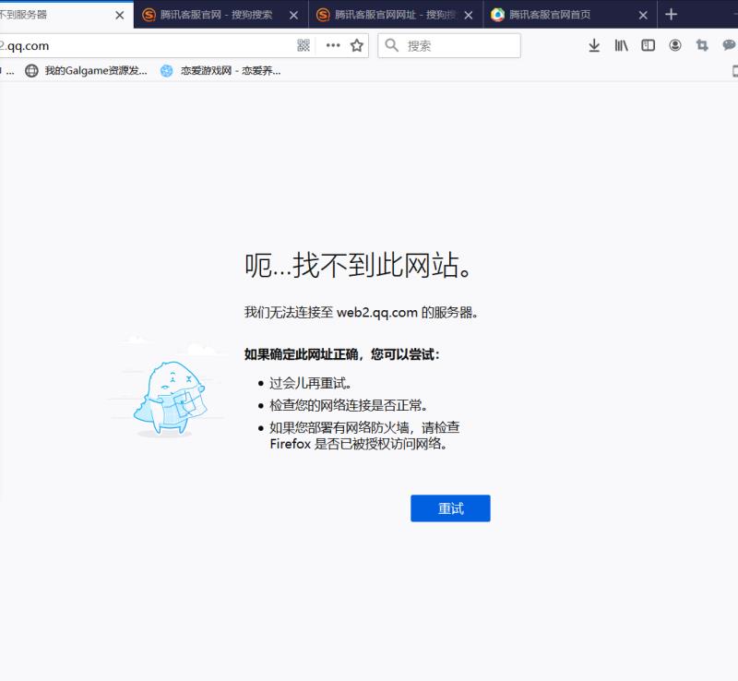Screen dimensions: 738x681
Task: Open the QR code icon in address bar
Action: click(x=304, y=45)
